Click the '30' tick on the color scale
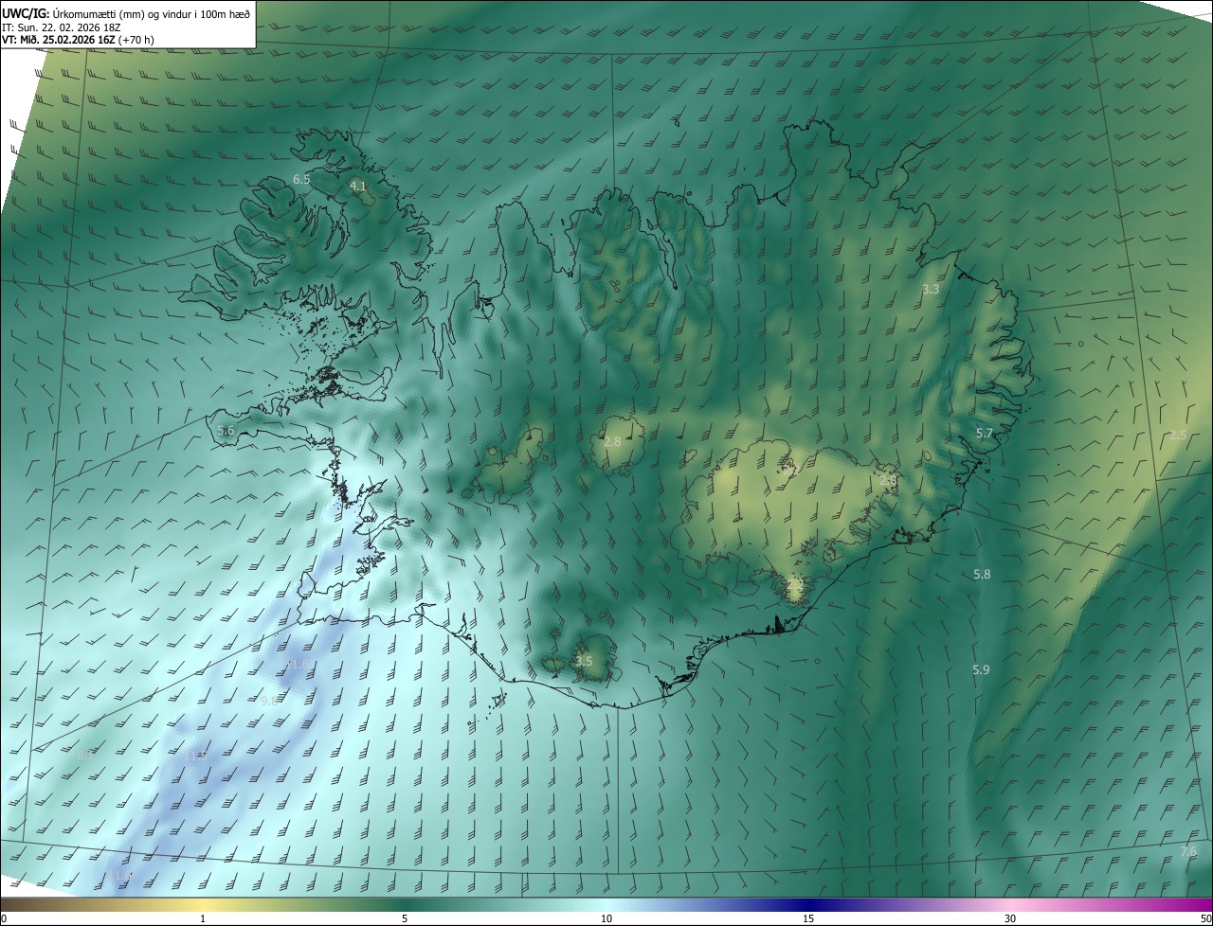 point(1010,919)
